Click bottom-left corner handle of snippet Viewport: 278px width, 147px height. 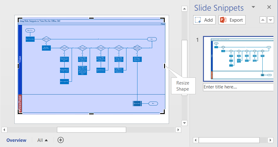pyautogui.click(x=20, y=112)
